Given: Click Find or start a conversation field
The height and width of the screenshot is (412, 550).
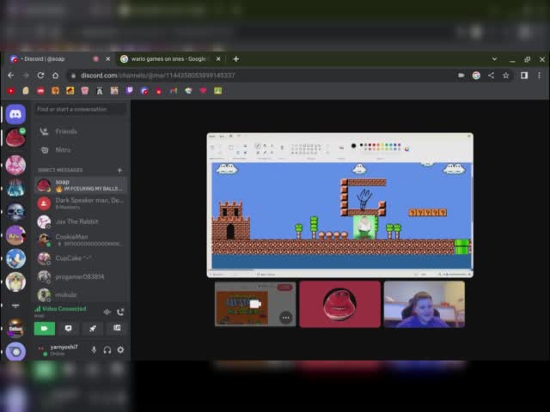Looking at the screenshot, I should tap(81, 109).
